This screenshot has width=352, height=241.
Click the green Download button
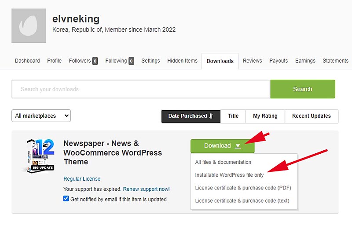(223, 146)
